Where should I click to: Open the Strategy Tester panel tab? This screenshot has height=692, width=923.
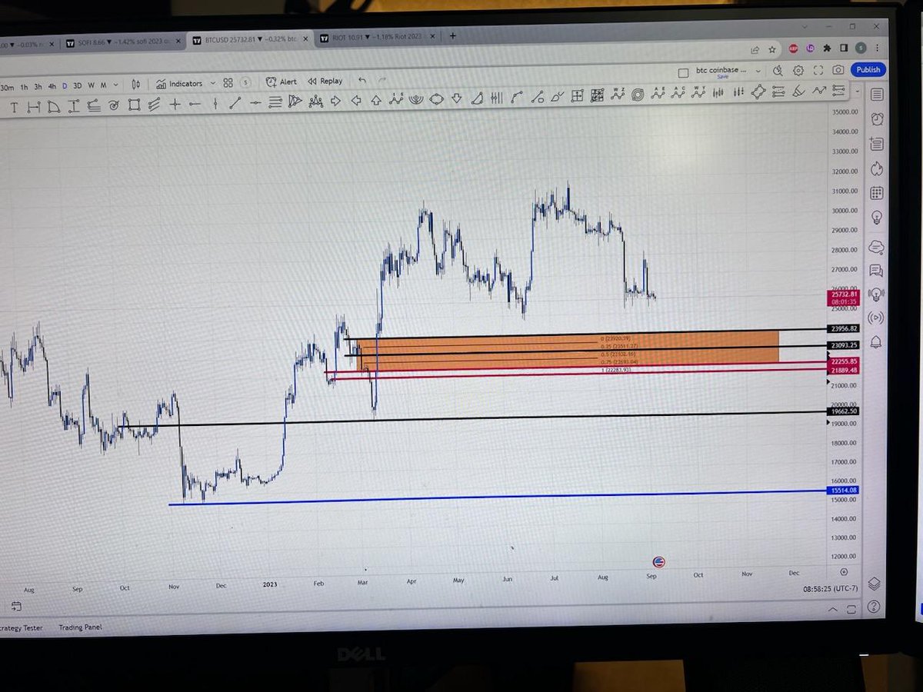(x=21, y=627)
